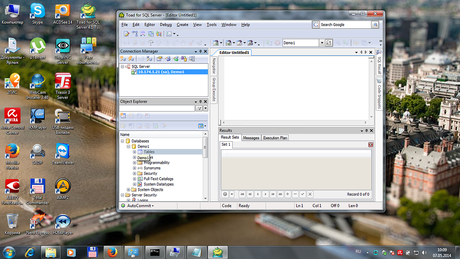460x259 pixels.
Task: Open the vertical SQL Recall side tab
Action: [x=379, y=65]
